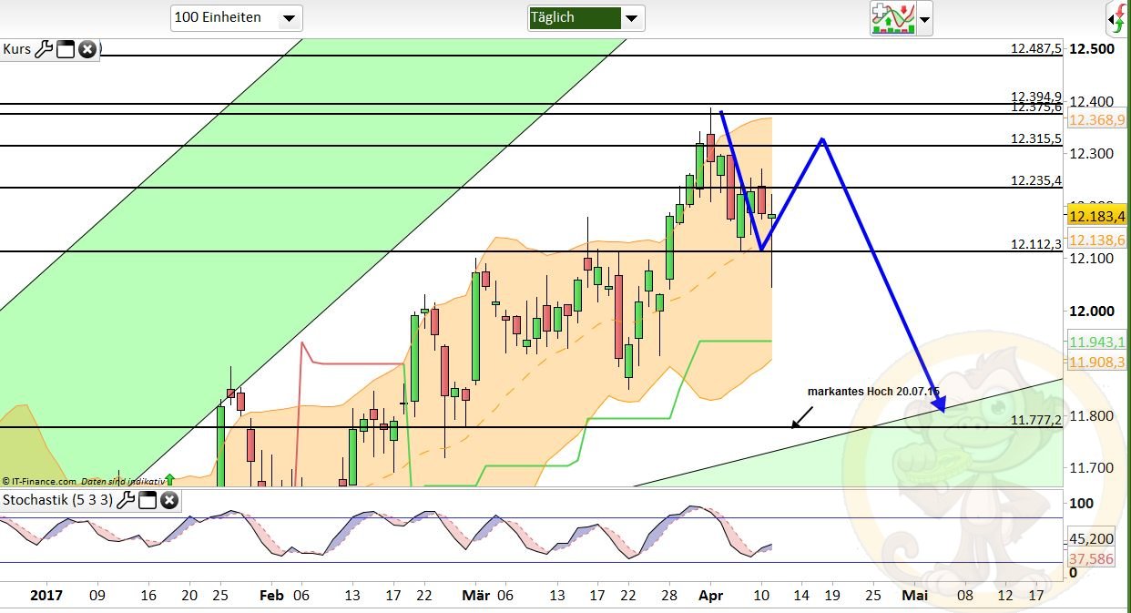Viewport: 1131px width, 613px height.
Task: Pop out the Stochastik panel window icon
Action: [148, 500]
